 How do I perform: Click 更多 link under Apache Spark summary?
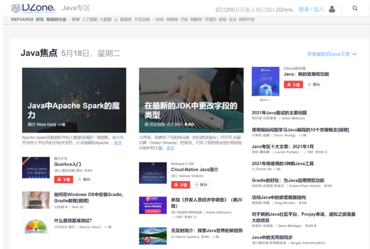pos(118,143)
